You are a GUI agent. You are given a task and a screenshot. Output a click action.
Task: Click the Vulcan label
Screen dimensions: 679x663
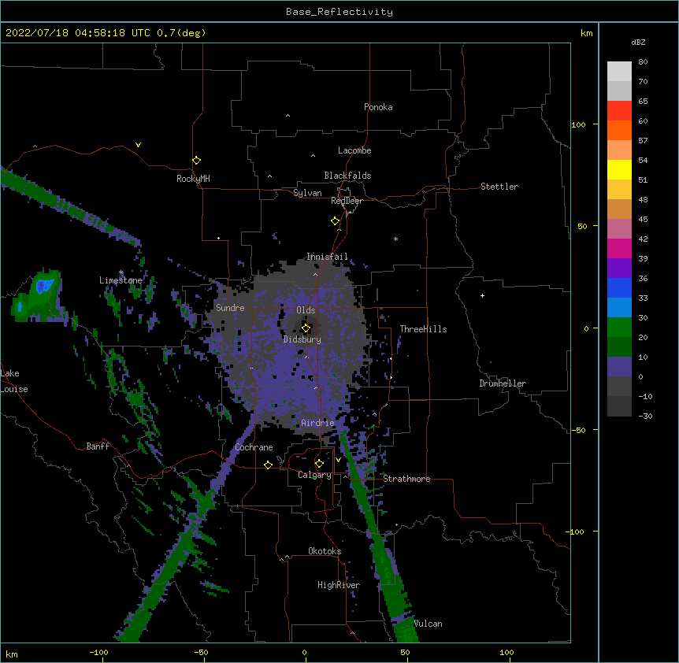[x=428, y=624]
